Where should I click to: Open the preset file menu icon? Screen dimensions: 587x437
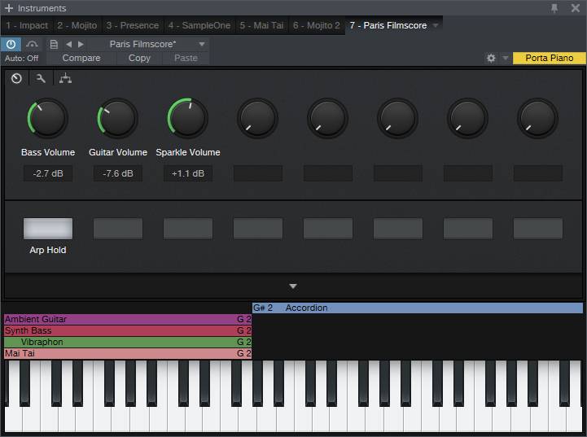pyautogui.click(x=54, y=45)
